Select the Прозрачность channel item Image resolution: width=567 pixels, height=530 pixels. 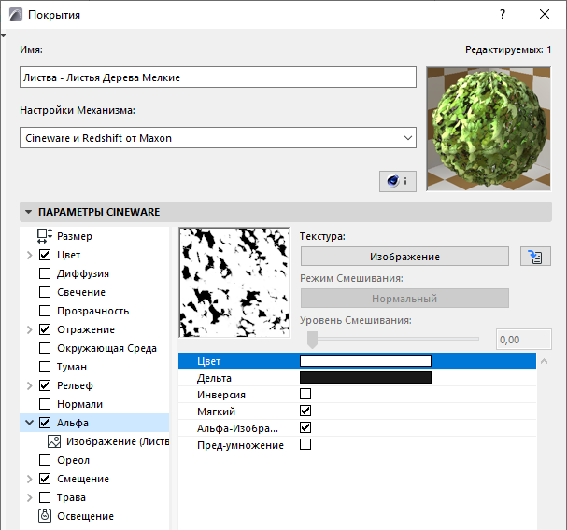(92, 311)
